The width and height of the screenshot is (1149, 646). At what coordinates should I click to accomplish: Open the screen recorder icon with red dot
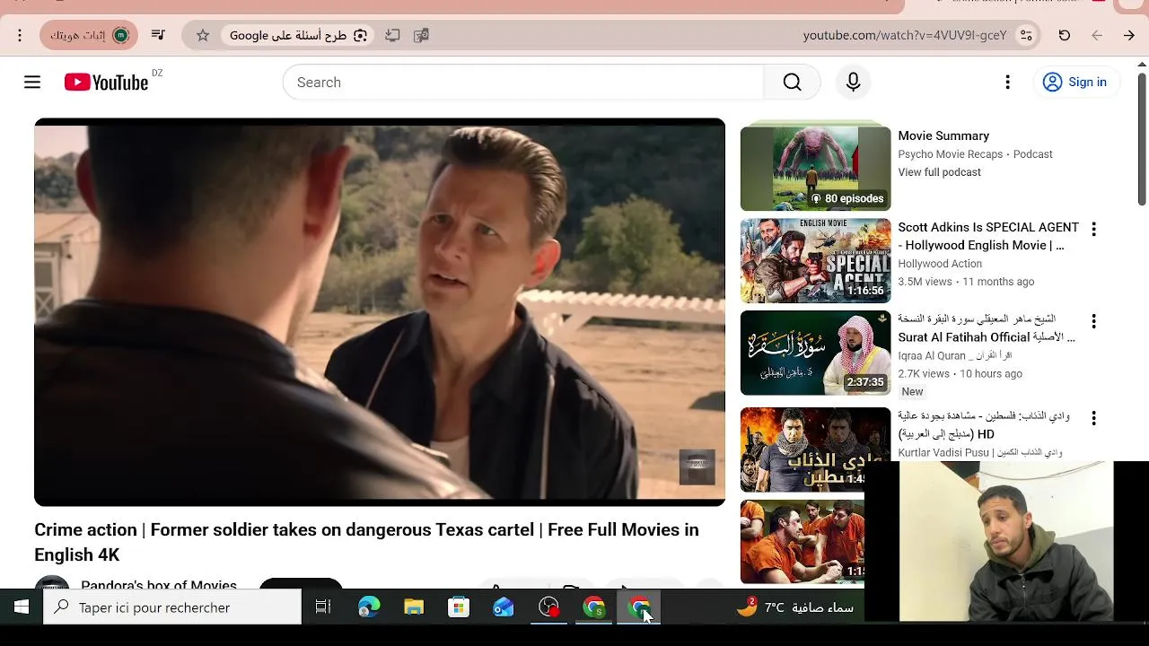[x=548, y=607]
